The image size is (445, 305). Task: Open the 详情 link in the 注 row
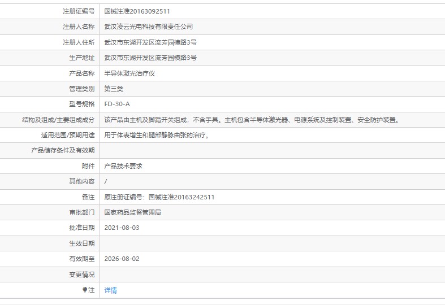pyautogui.click(x=110, y=290)
